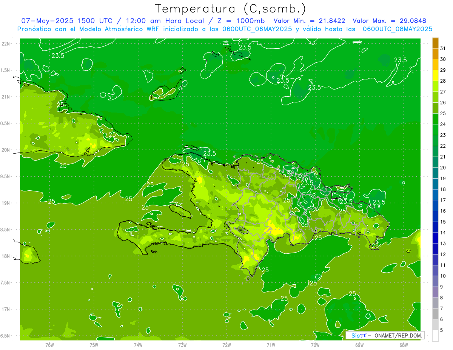Image resolution: width=453 pixels, height=350 pixels.
Task: Select the 'Z = 1000mb' level text
Action: [x=239, y=21]
